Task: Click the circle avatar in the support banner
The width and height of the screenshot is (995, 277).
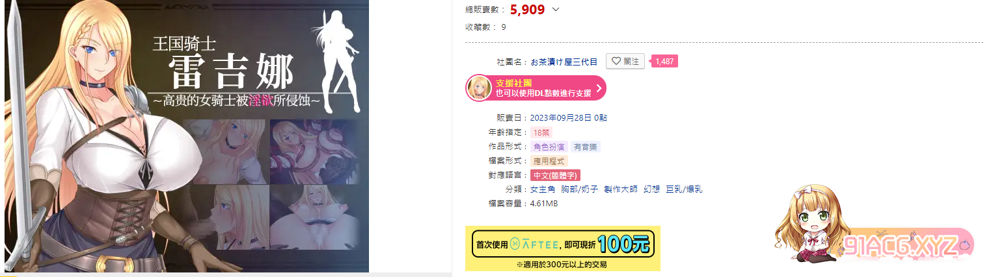Action: (478, 88)
